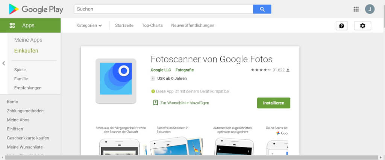Screen dimensions: 385x160
Task: Open Meine Wunschliste link
Action: pyautogui.click(x=25, y=147)
